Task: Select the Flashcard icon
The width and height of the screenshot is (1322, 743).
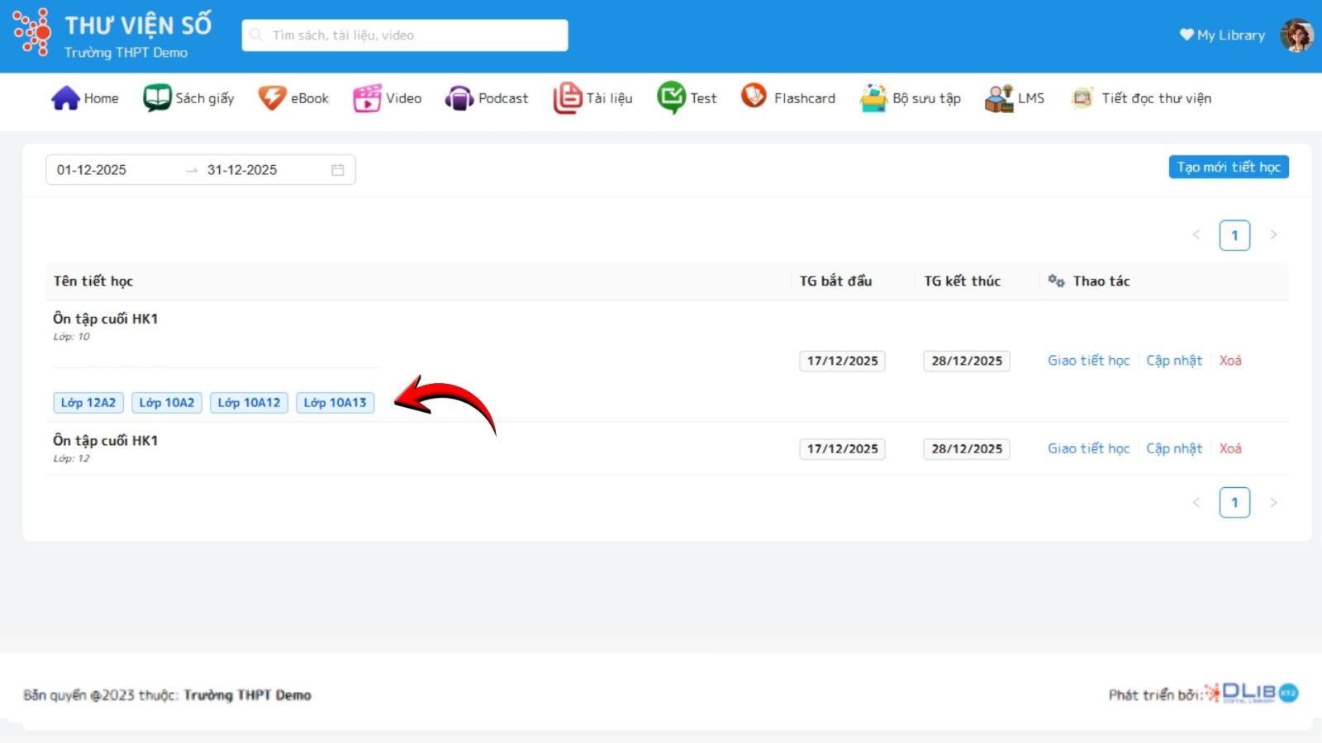Action: tap(754, 97)
